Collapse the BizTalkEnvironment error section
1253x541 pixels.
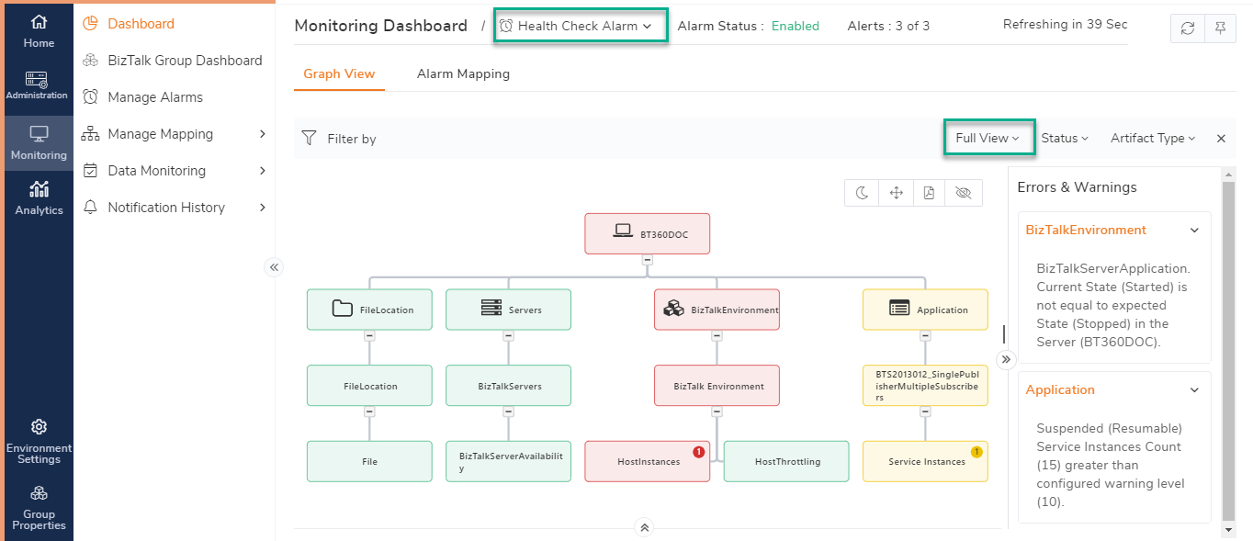1194,231
